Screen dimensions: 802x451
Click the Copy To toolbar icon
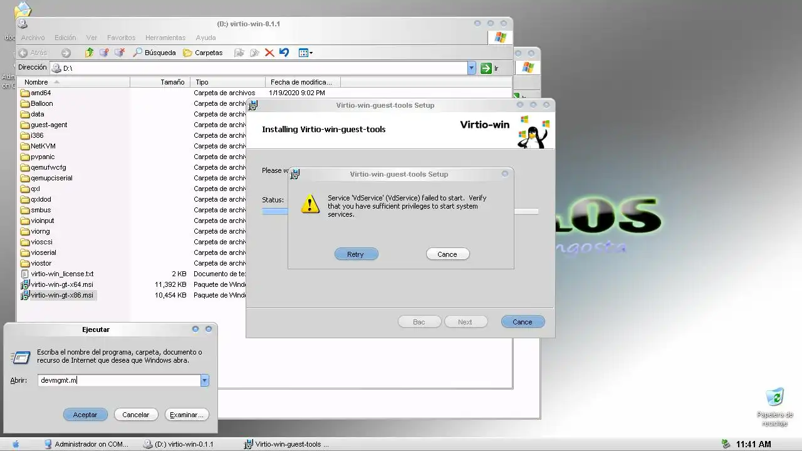coord(254,53)
